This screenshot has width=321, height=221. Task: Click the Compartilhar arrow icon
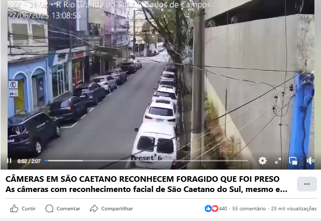pyautogui.click(x=94, y=208)
